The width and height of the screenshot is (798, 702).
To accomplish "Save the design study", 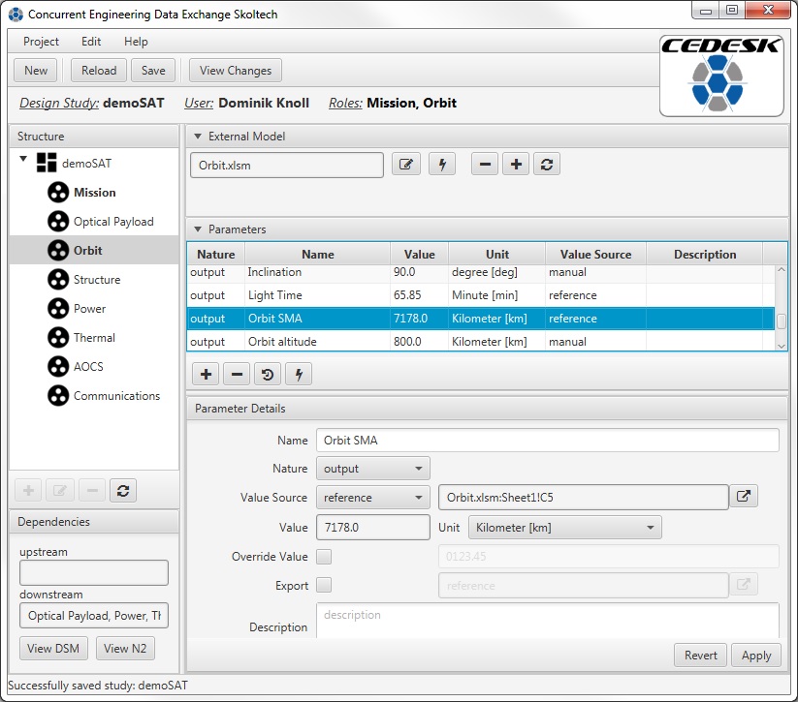I will (x=153, y=70).
